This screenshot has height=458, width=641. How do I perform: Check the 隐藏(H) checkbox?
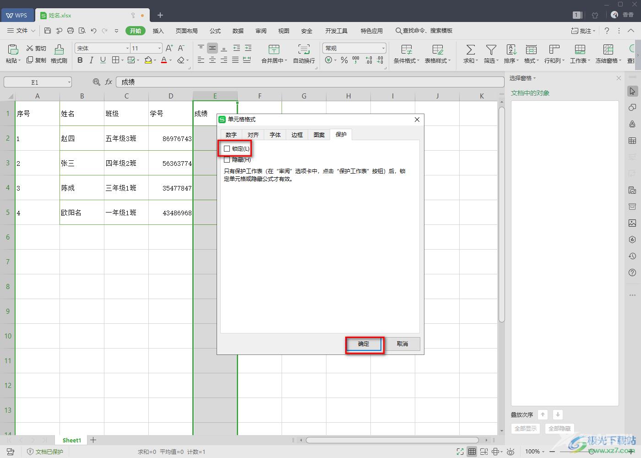click(x=227, y=160)
